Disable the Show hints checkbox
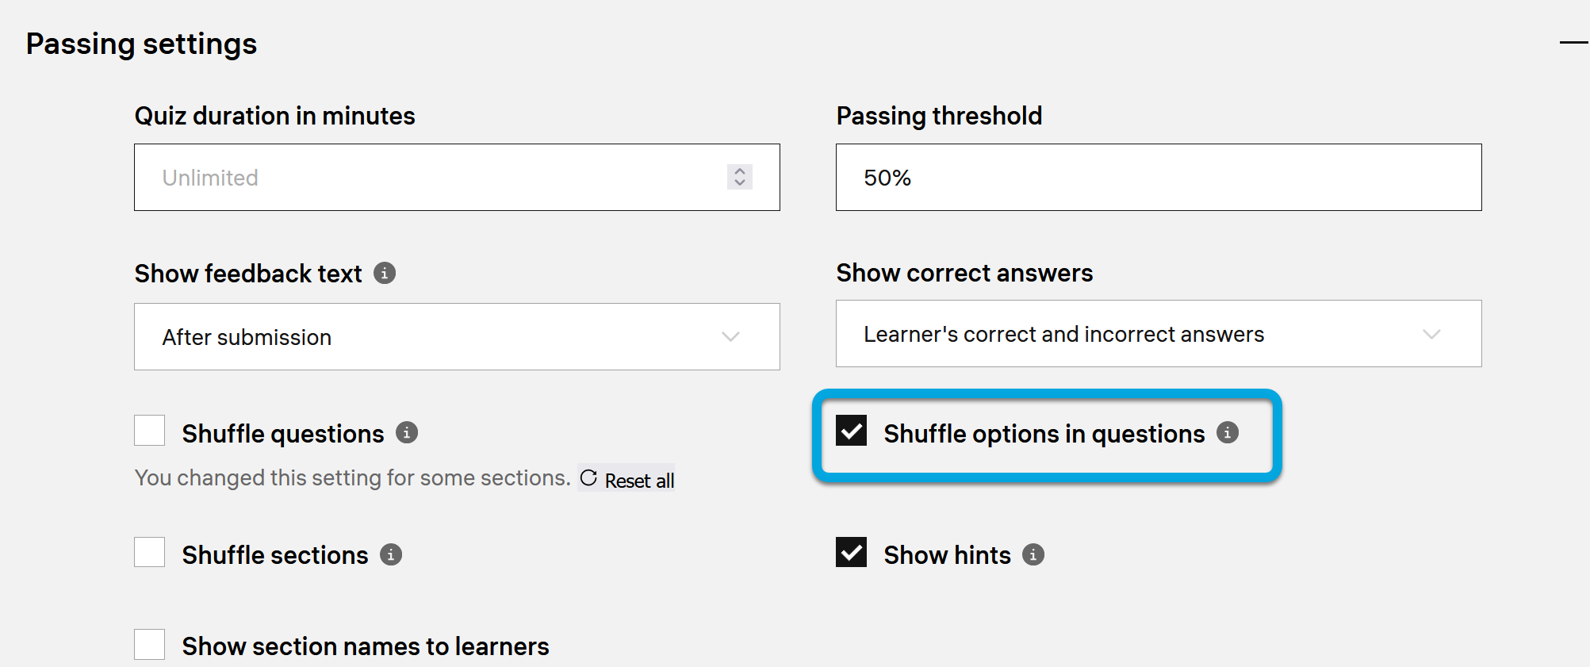 click(x=852, y=553)
